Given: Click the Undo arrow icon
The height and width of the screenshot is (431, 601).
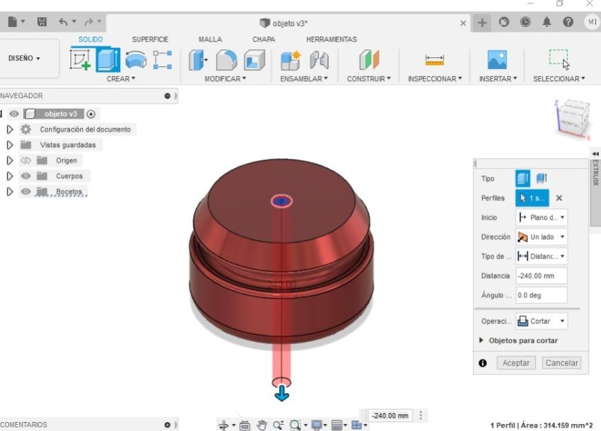Looking at the screenshot, I should 64,22.
